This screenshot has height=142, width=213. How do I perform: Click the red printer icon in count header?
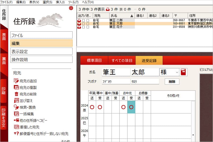(108, 9)
